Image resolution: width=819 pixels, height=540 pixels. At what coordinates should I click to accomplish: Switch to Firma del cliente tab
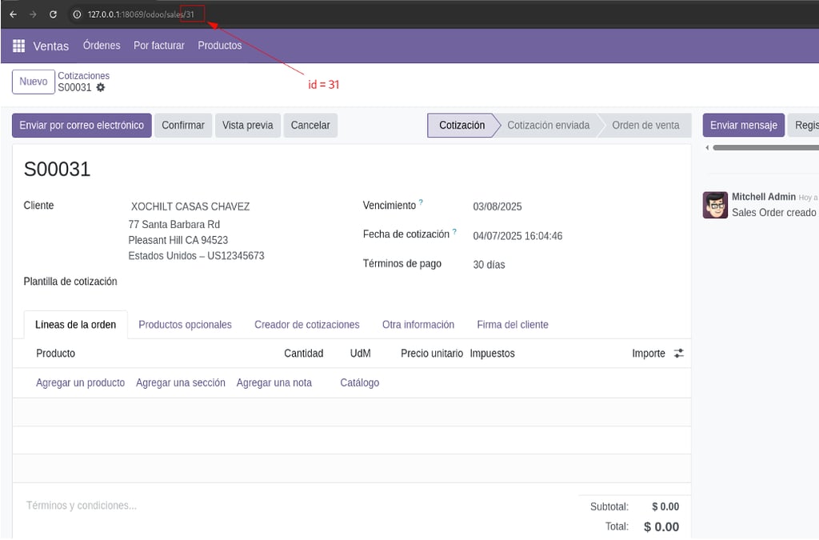click(513, 324)
